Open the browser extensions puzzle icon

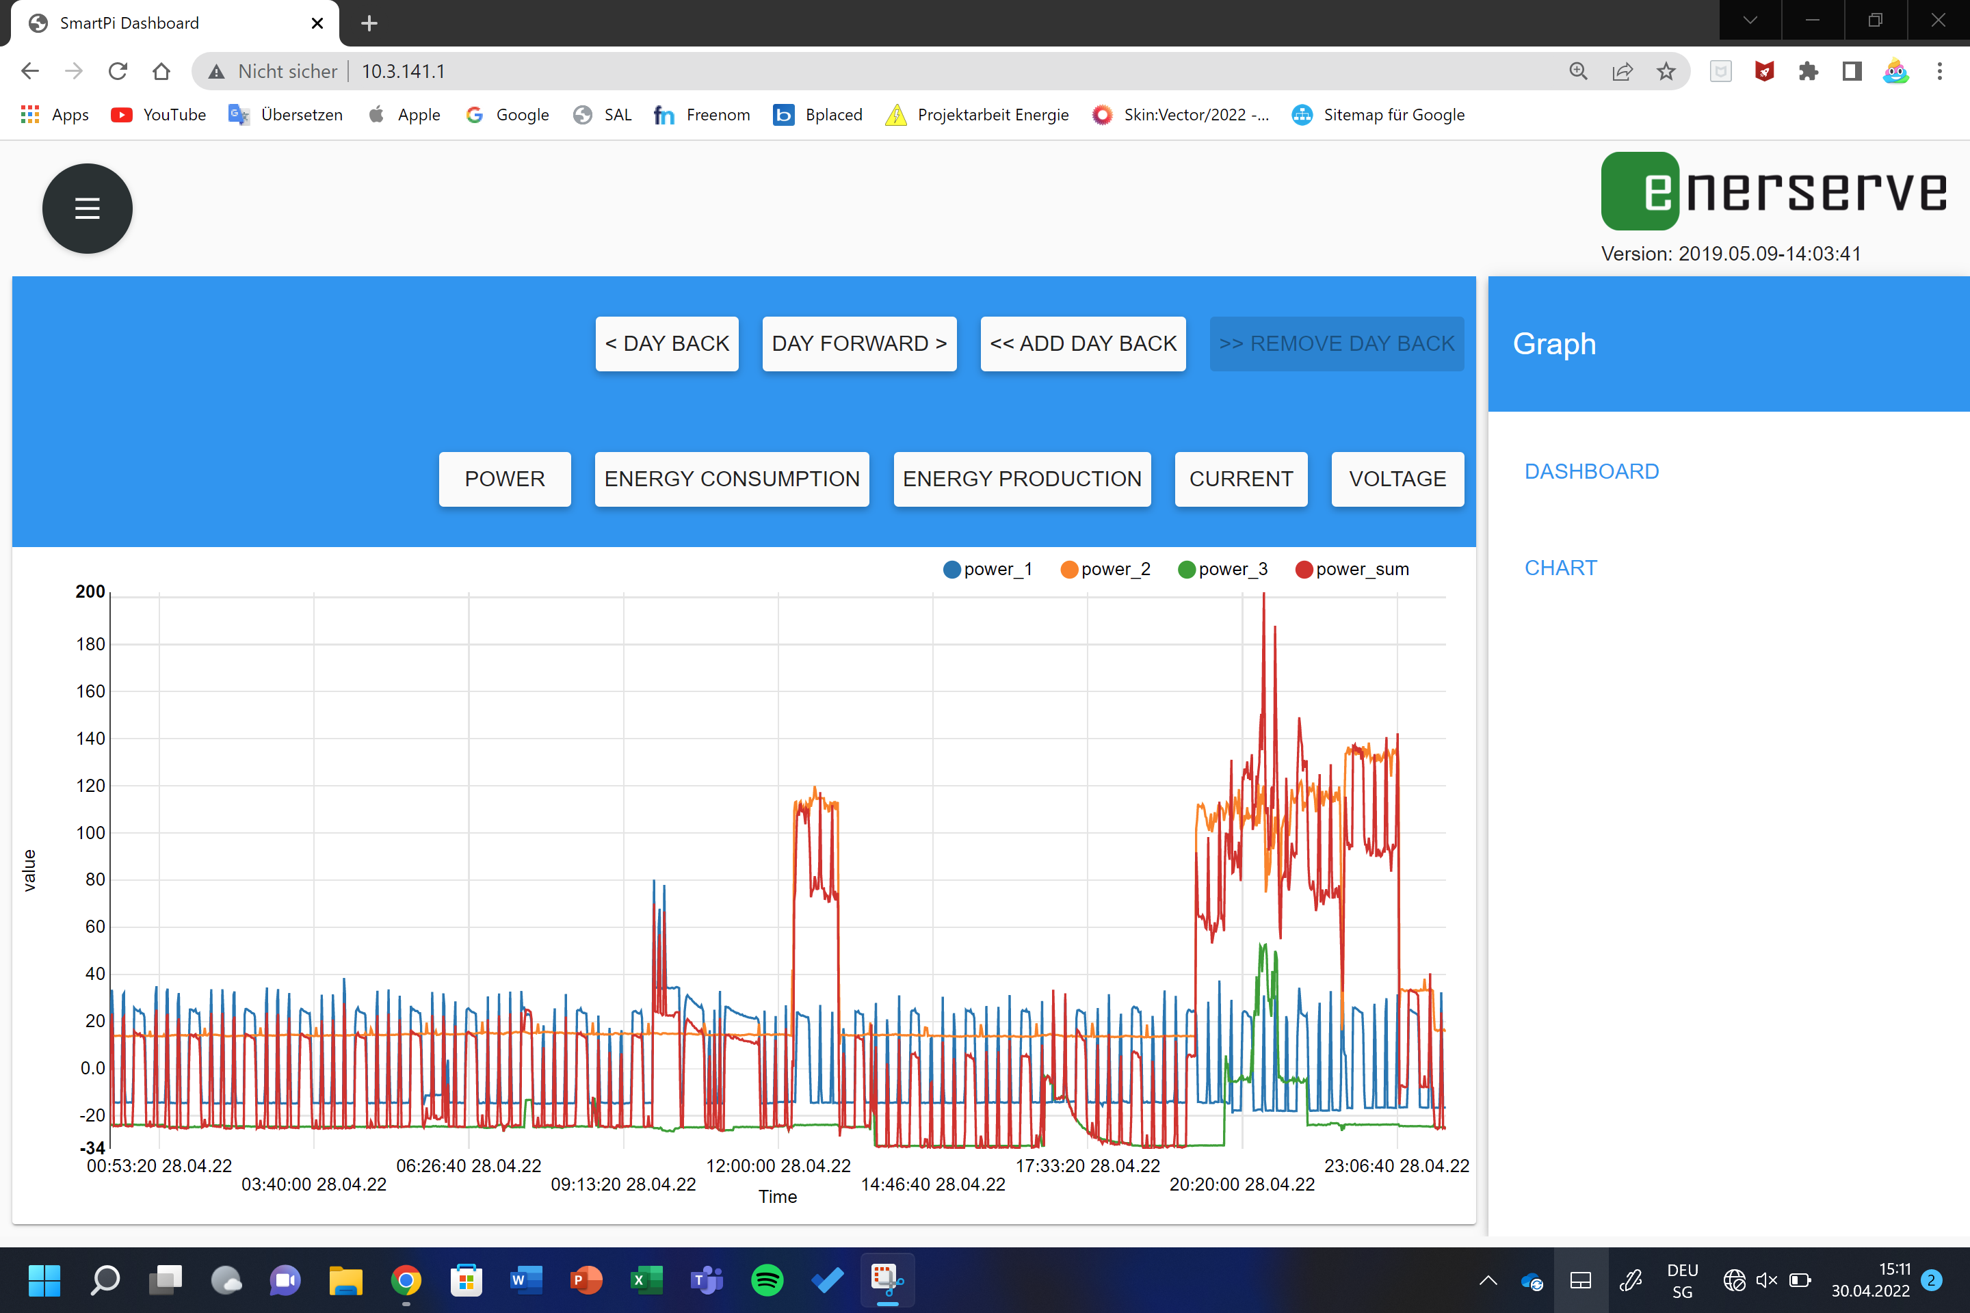tap(1807, 71)
